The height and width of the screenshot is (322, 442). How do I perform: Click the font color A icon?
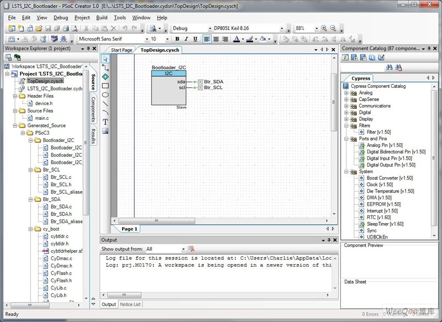(237, 39)
